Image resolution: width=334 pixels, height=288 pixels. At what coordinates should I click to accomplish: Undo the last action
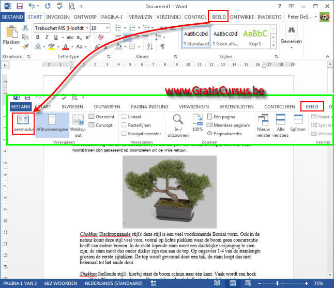(x=32, y=6)
